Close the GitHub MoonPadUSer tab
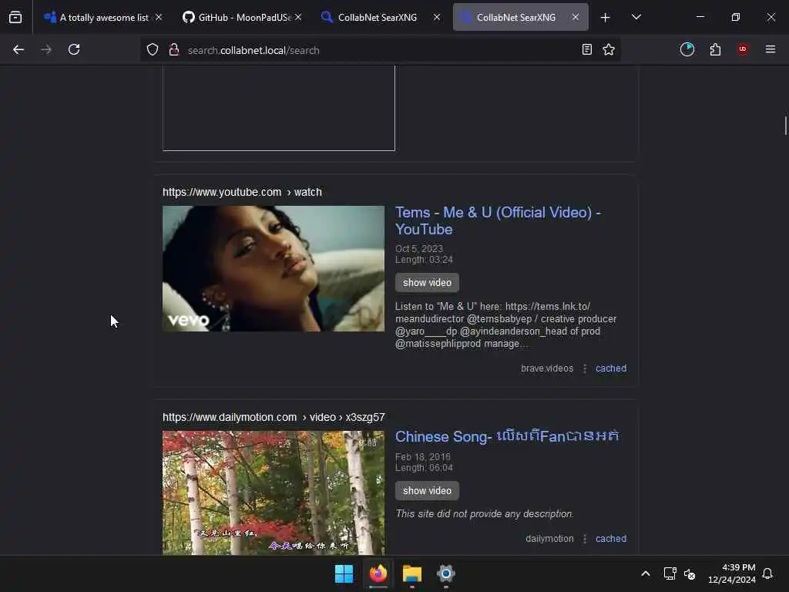789x592 pixels. [298, 18]
